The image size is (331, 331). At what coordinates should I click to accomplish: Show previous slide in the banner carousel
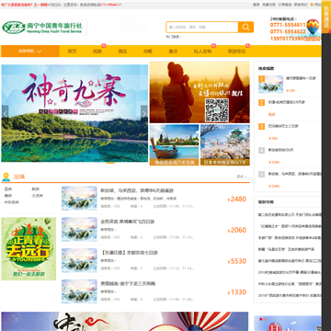5,113
